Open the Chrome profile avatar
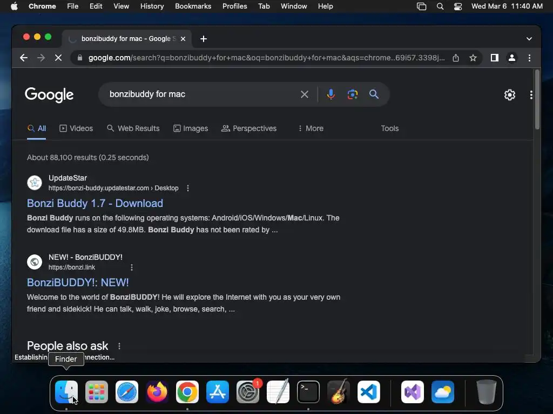Image resolution: width=553 pixels, height=414 pixels. [512, 58]
